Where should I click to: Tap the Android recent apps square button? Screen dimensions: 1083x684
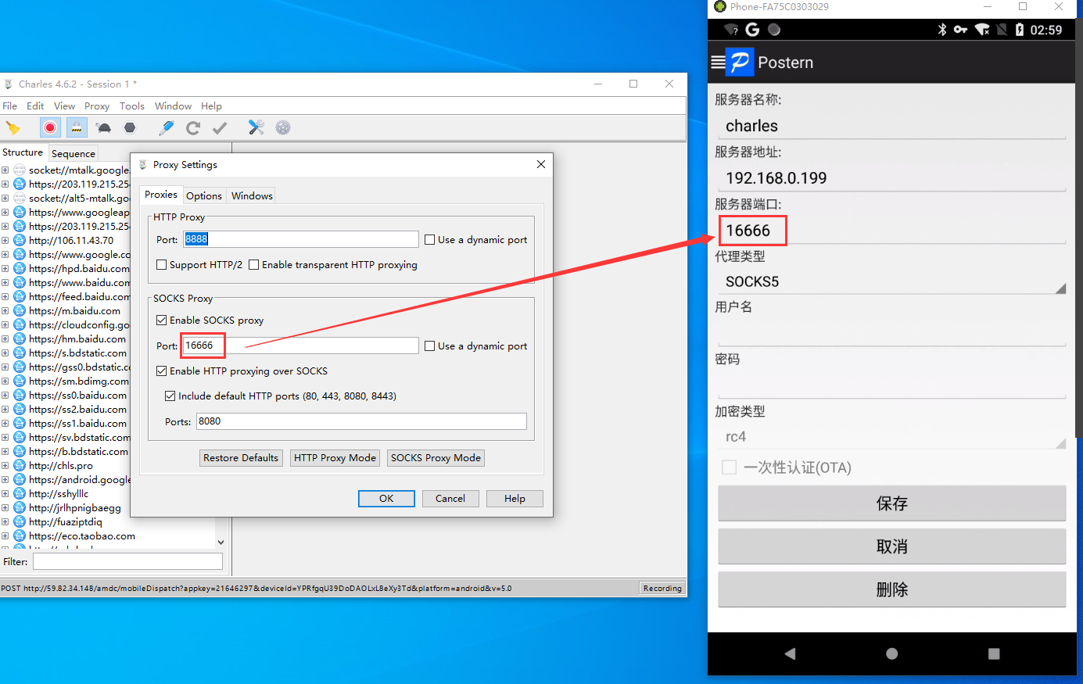[994, 654]
